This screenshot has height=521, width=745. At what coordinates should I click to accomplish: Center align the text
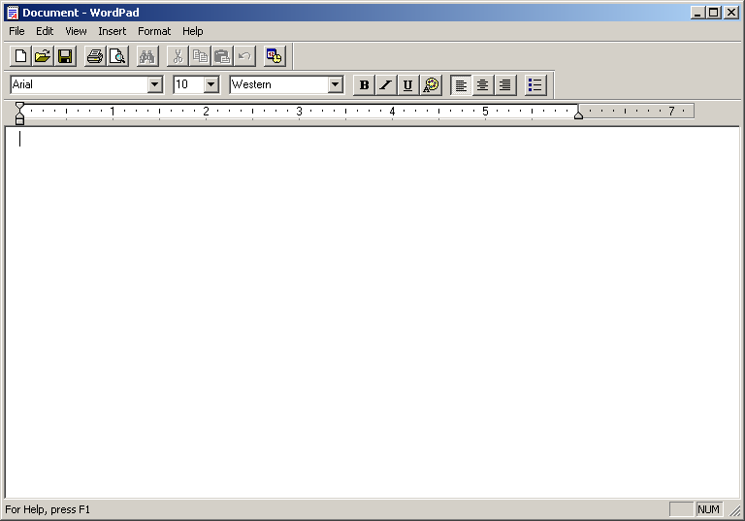point(482,85)
